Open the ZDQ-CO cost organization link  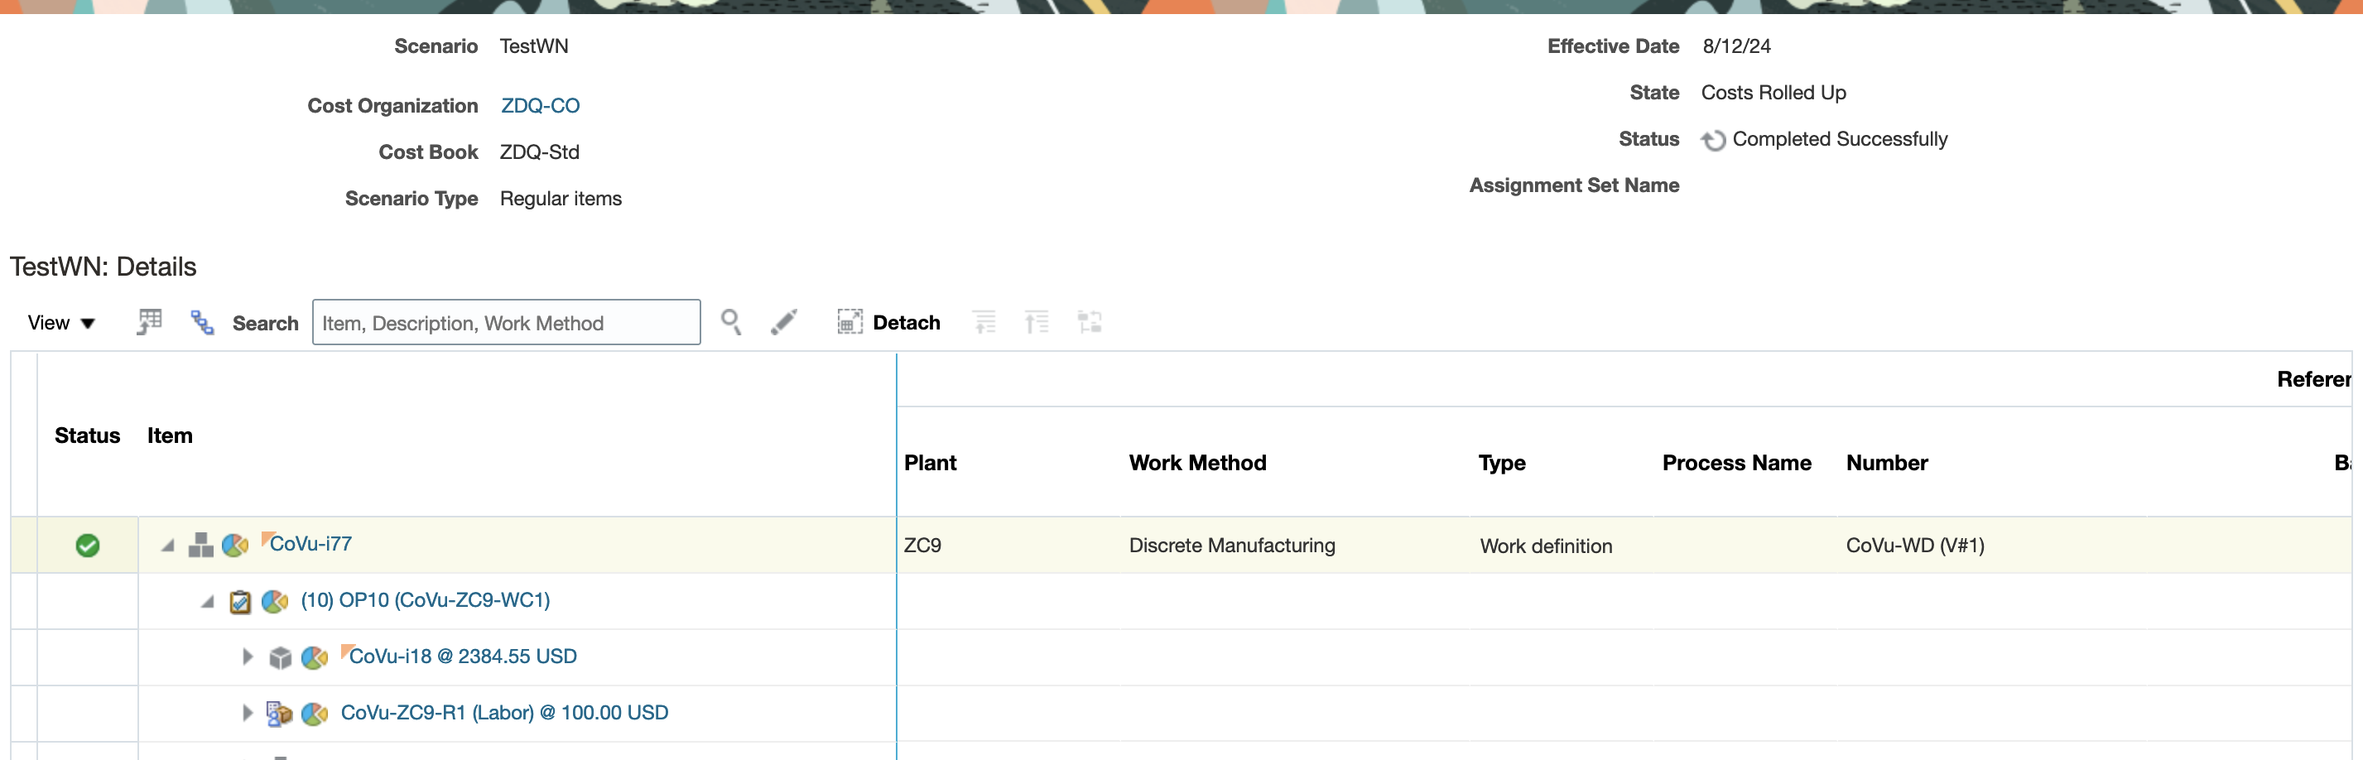click(x=539, y=105)
